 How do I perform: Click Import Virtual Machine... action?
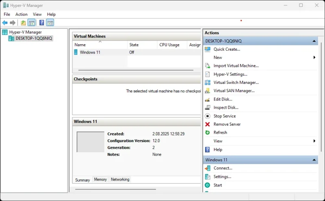pos(236,66)
